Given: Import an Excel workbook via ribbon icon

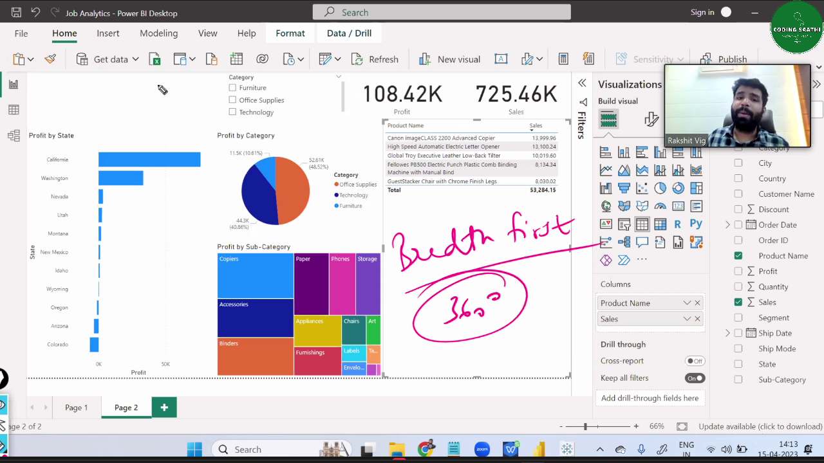Looking at the screenshot, I should 154,59.
